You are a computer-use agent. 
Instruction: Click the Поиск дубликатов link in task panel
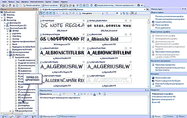(x=163, y=28)
